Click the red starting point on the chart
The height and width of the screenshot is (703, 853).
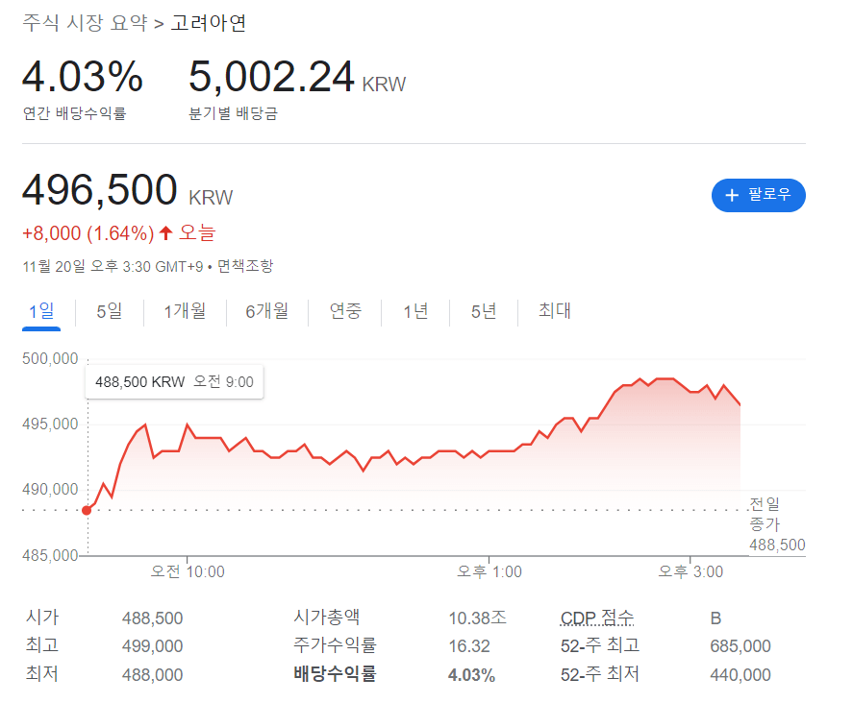click(87, 510)
